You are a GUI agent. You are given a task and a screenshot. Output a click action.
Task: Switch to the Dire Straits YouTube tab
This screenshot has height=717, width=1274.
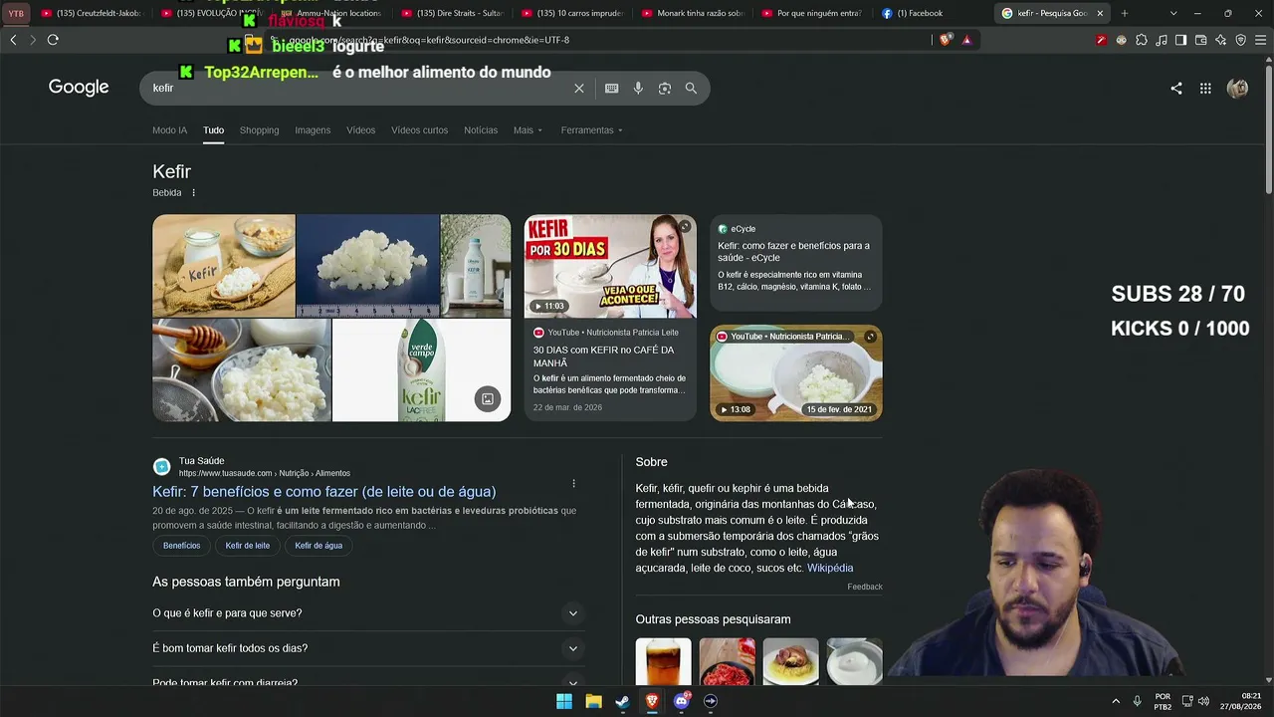pos(451,14)
